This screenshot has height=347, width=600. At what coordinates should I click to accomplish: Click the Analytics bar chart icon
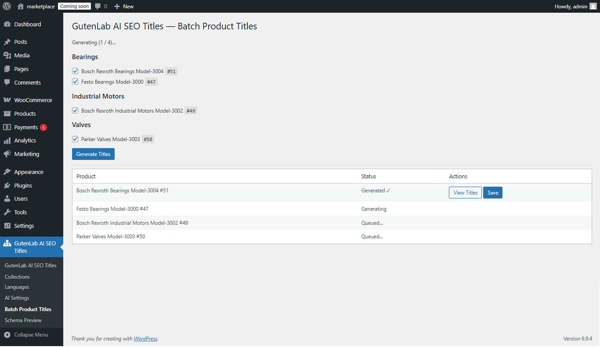pos(7,140)
